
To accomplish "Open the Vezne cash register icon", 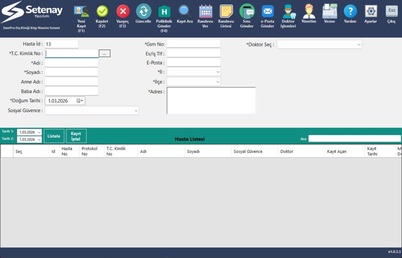I will (329, 11).
